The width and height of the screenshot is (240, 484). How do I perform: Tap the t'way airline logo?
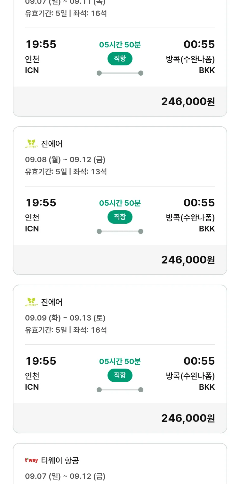coord(31,461)
